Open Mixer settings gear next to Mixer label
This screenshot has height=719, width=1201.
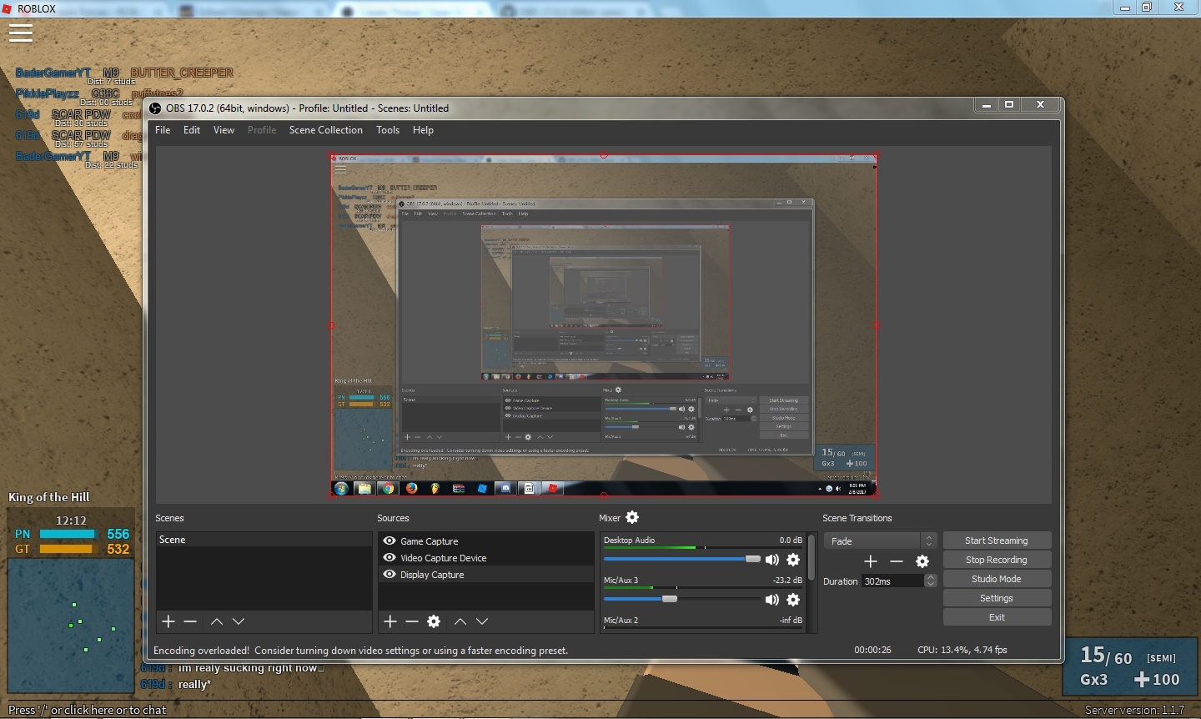tap(632, 518)
